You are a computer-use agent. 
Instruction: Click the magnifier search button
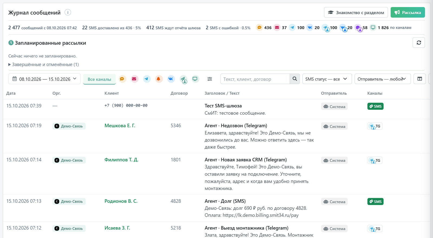(295, 79)
